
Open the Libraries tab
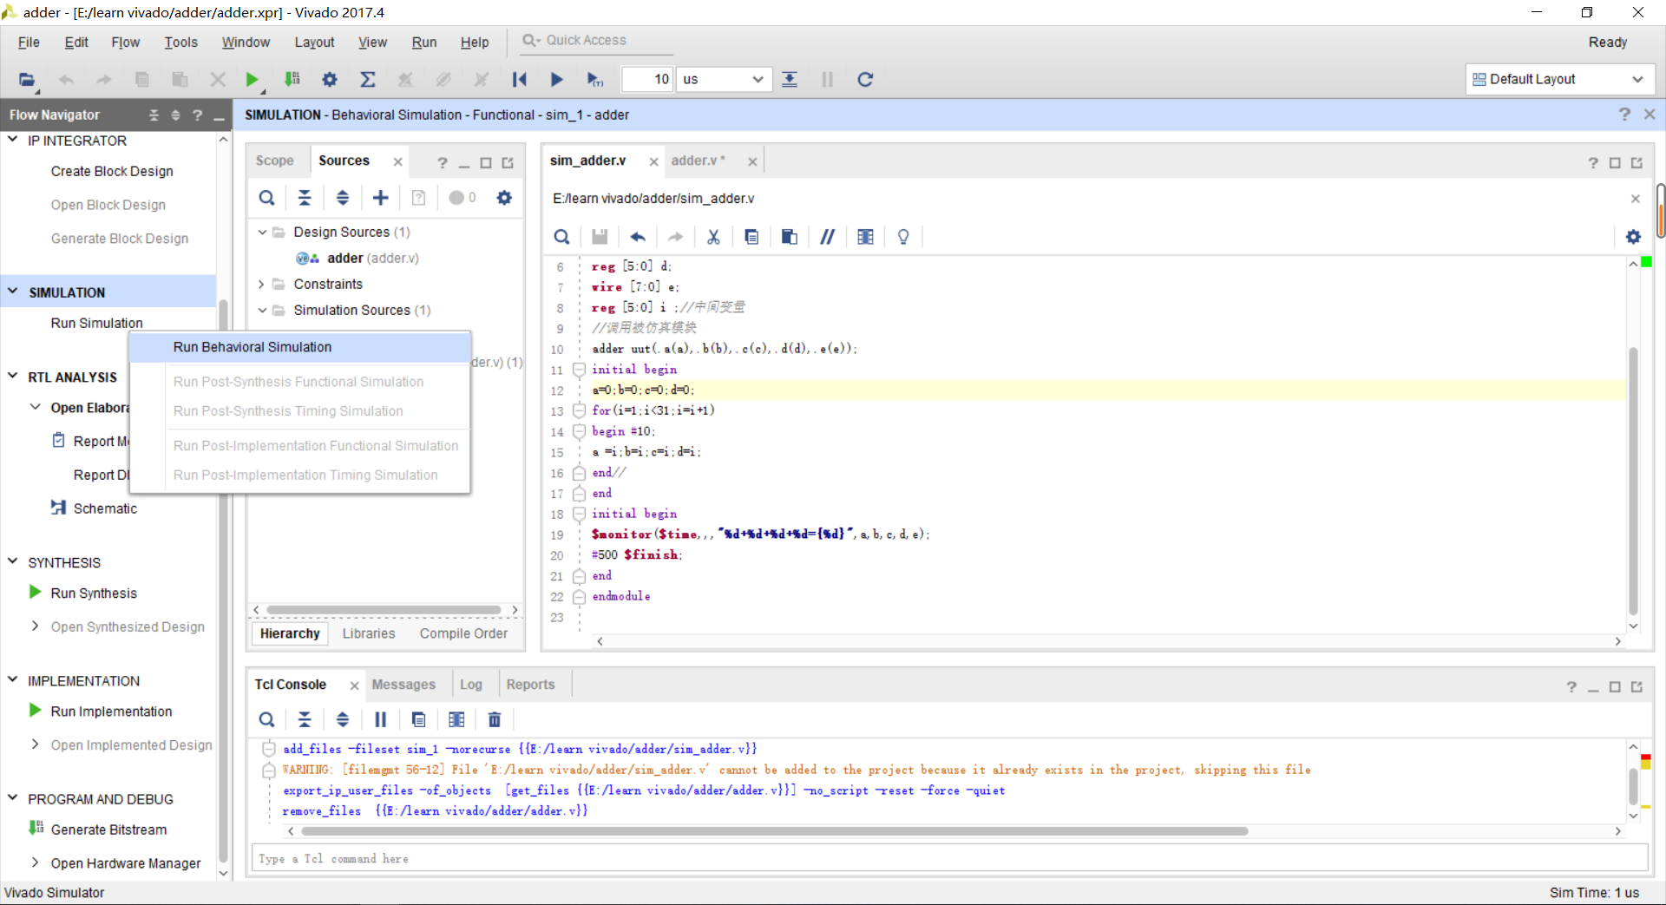click(368, 633)
